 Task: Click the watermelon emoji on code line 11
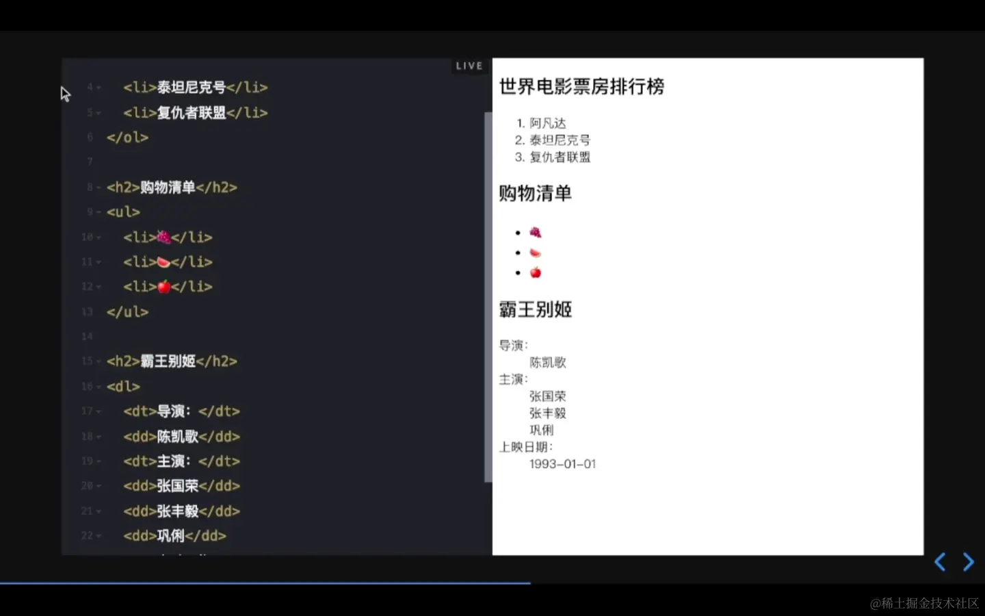(163, 261)
